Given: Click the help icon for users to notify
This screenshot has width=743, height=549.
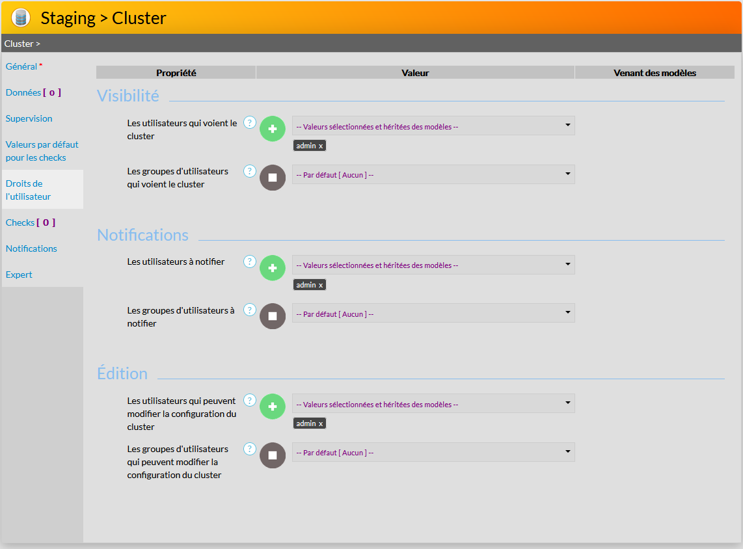Looking at the screenshot, I should click(250, 261).
